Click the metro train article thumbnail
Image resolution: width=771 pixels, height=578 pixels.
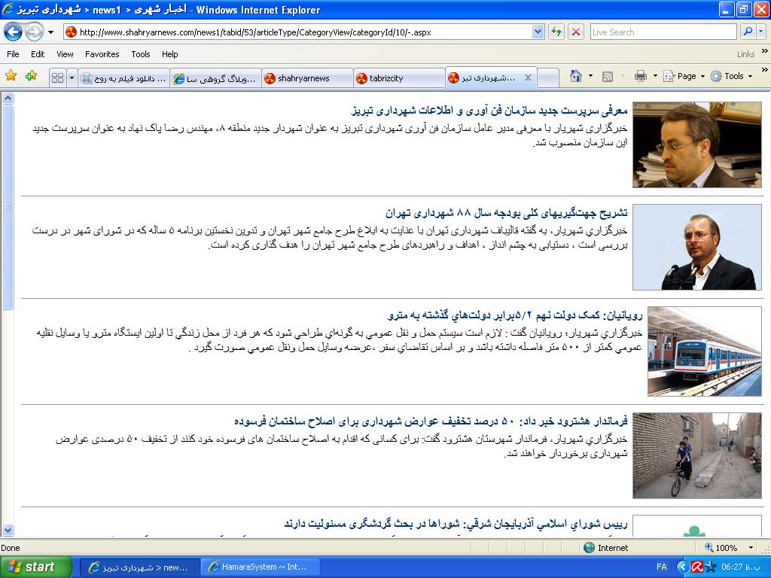pos(704,351)
